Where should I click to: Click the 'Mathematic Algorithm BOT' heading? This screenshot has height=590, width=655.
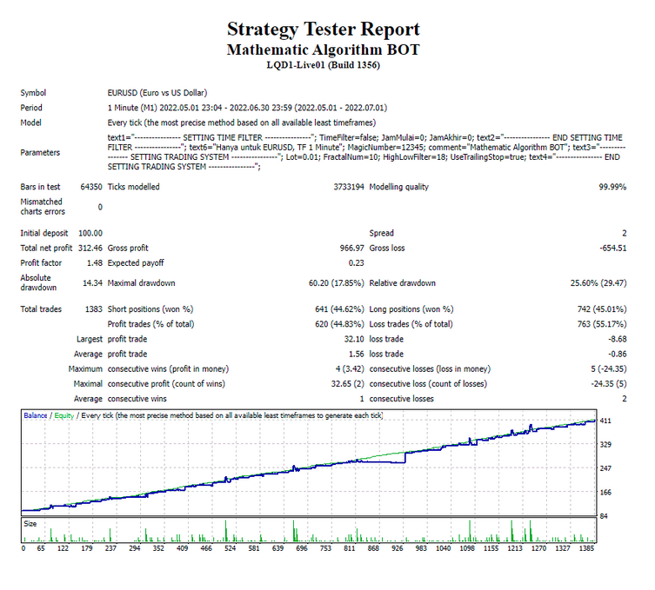(324, 50)
